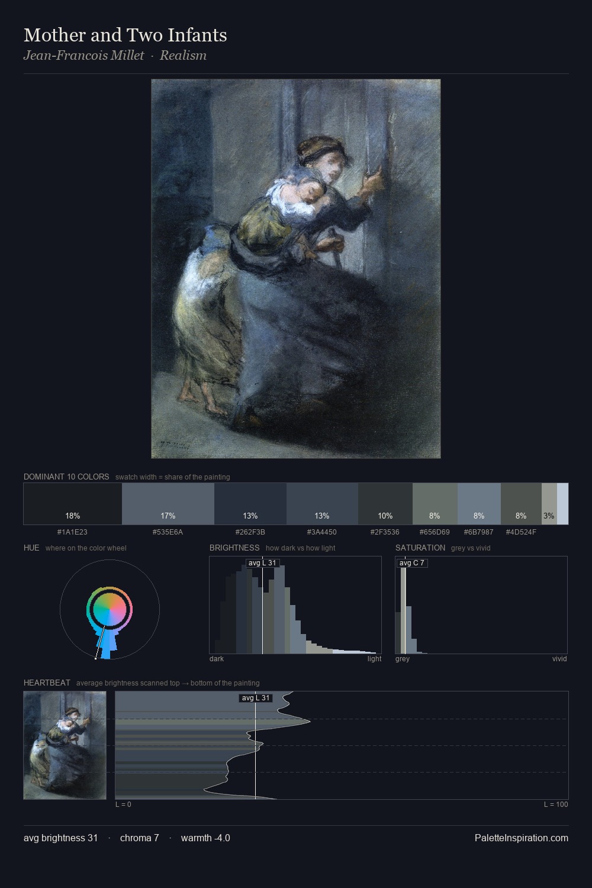Select the palest swatch at the palette's end
The height and width of the screenshot is (888, 592).
point(562,504)
